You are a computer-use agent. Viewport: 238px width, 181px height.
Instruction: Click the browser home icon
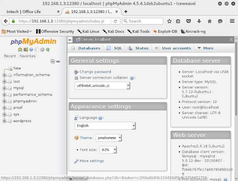point(210,21)
